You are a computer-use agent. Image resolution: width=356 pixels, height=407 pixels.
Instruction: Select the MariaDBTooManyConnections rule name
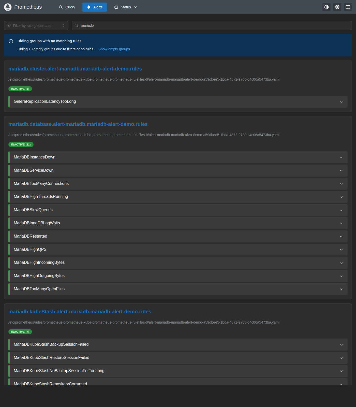pos(41,183)
